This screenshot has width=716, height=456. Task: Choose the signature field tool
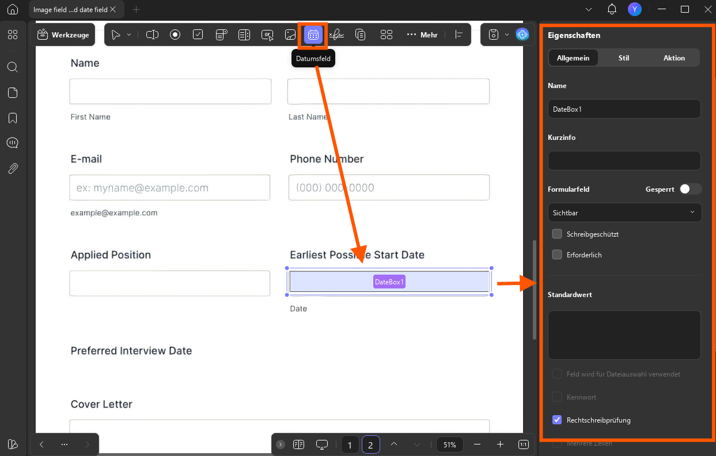336,35
